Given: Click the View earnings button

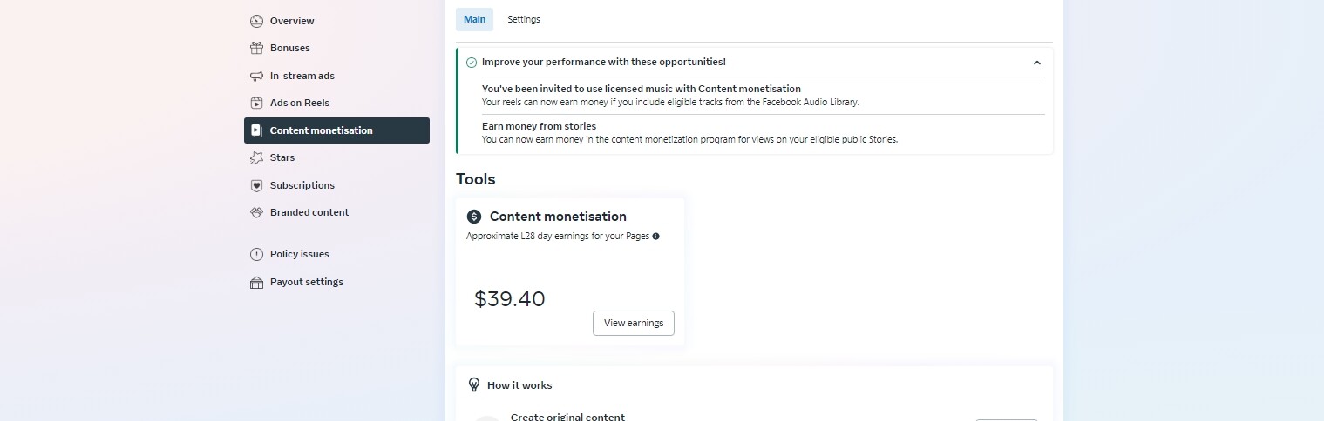Looking at the screenshot, I should tap(634, 323).
